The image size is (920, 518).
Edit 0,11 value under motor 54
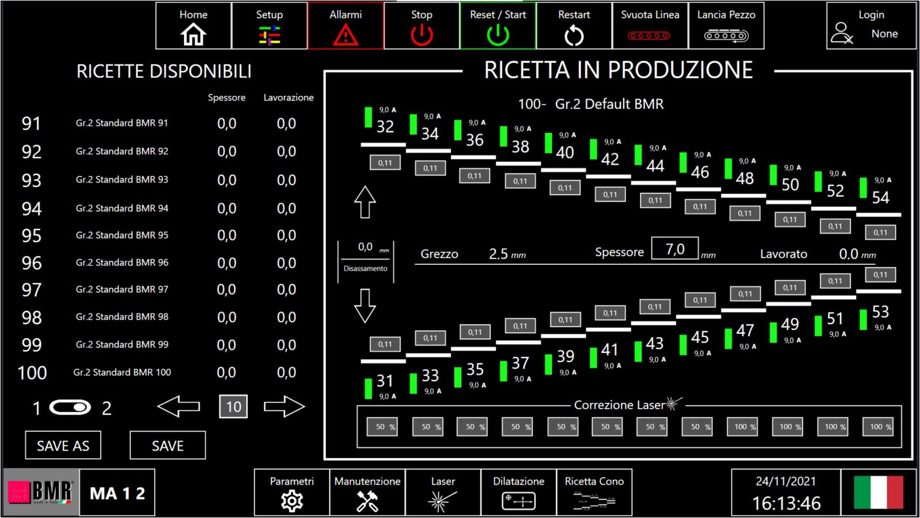pos(880,233)
